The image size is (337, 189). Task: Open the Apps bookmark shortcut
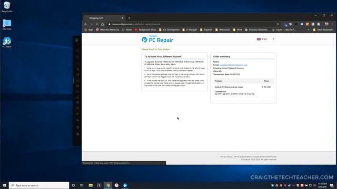click(x=89, y=30)
